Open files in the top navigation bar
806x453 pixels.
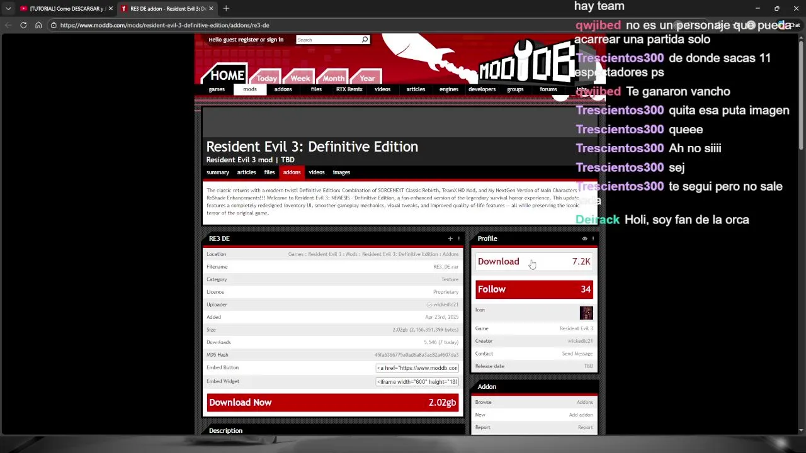(316, 89)
